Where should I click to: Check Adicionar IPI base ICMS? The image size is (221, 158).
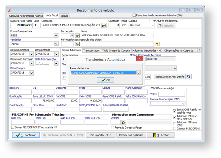pyautogui.click(x=174, y=124)
